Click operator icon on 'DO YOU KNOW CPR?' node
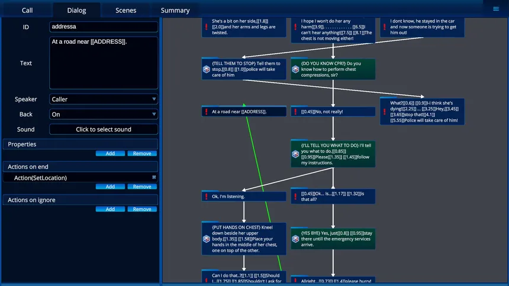This screenshot has height=286, width=509. click(x=295, y=69)
